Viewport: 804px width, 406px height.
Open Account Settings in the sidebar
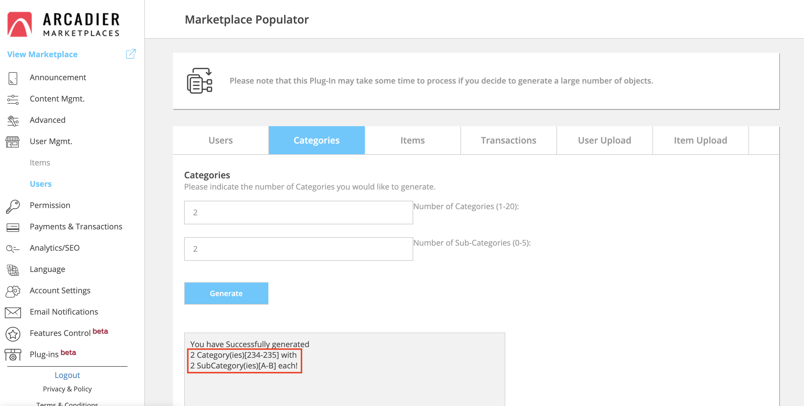[60, 290]
